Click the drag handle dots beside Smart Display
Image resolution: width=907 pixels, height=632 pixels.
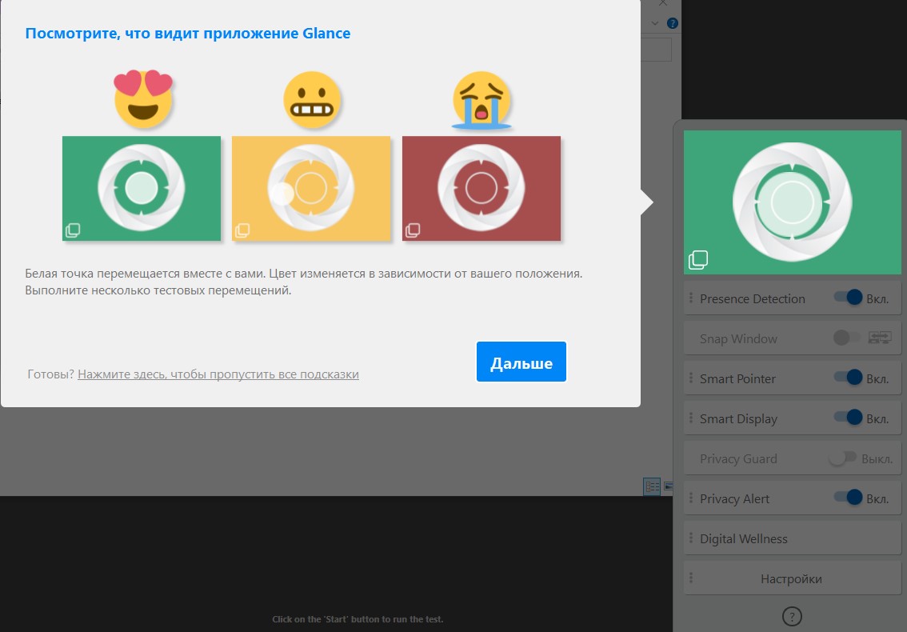(691, 418)
